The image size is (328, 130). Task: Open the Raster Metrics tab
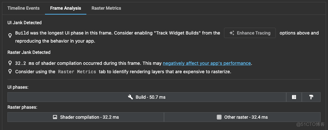pos(106,8)
